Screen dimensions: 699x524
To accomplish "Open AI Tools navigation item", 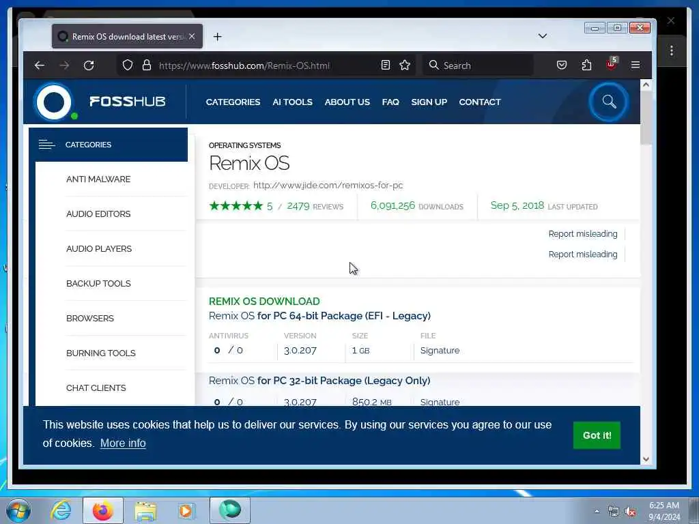I will (292, 102).
